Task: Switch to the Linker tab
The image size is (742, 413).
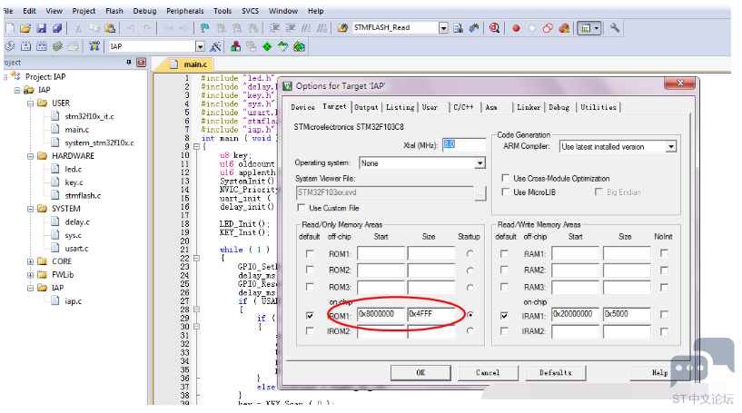Action: point(529,107)
